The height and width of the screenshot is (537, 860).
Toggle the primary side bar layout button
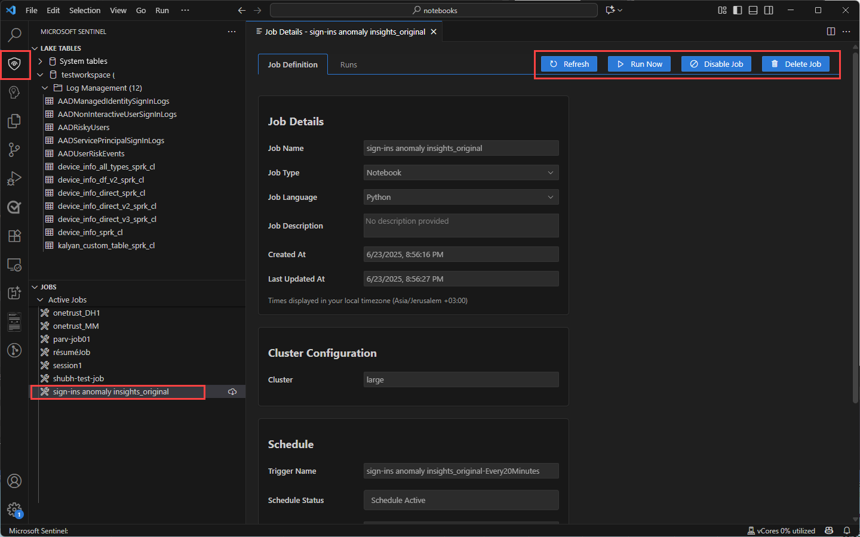pyautogui.click(x=738, y=10)
